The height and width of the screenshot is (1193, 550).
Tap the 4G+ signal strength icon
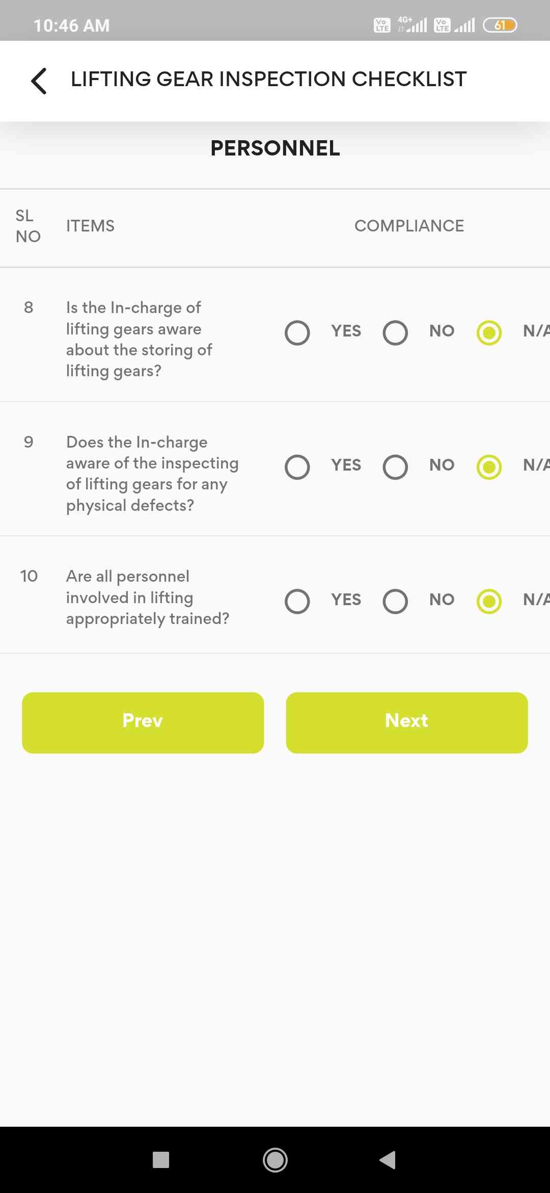click(413, 25)
